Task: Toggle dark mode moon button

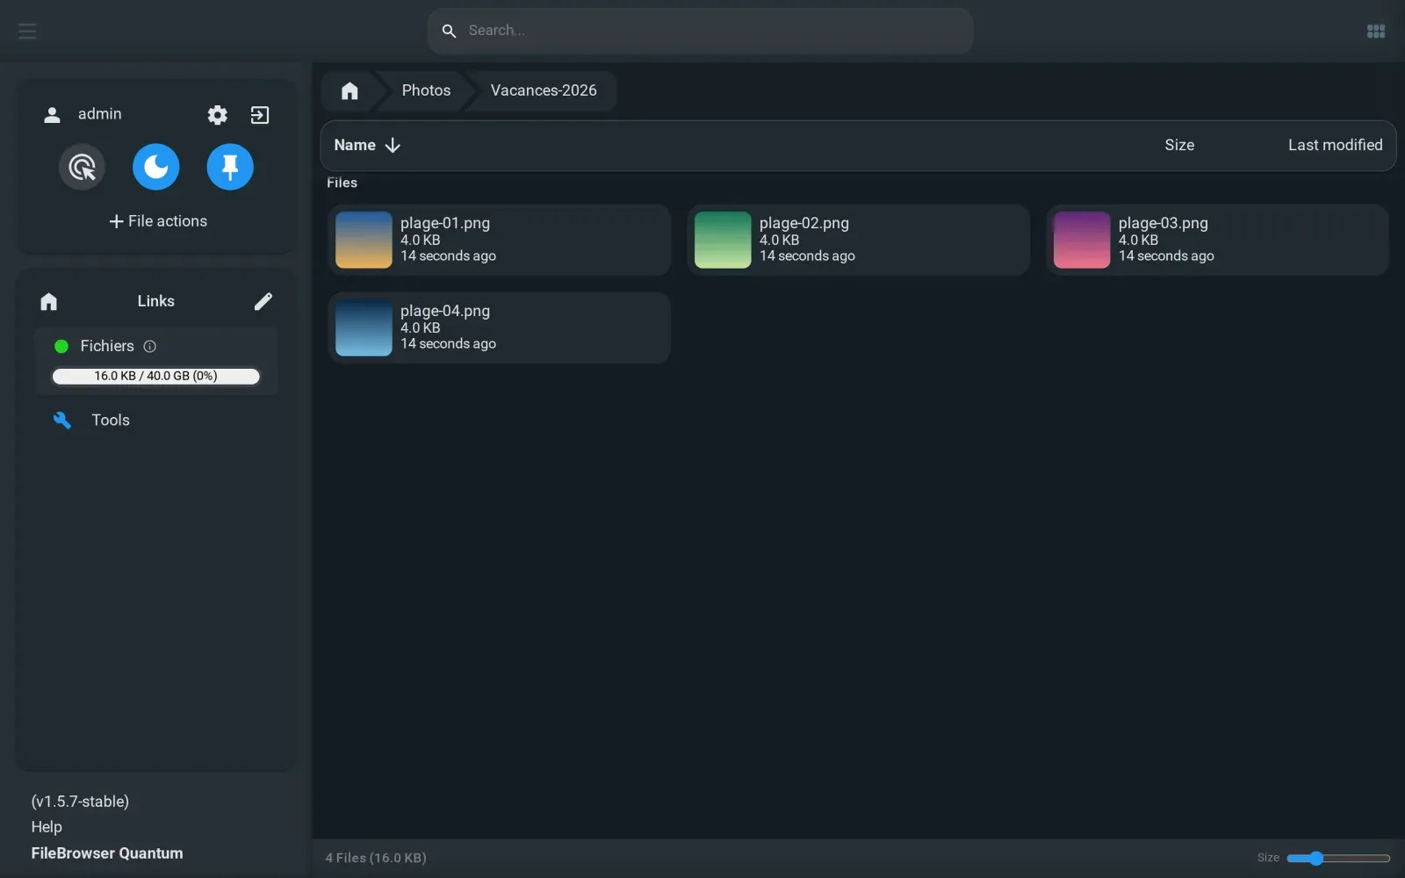Action: (x=156, y=167)
